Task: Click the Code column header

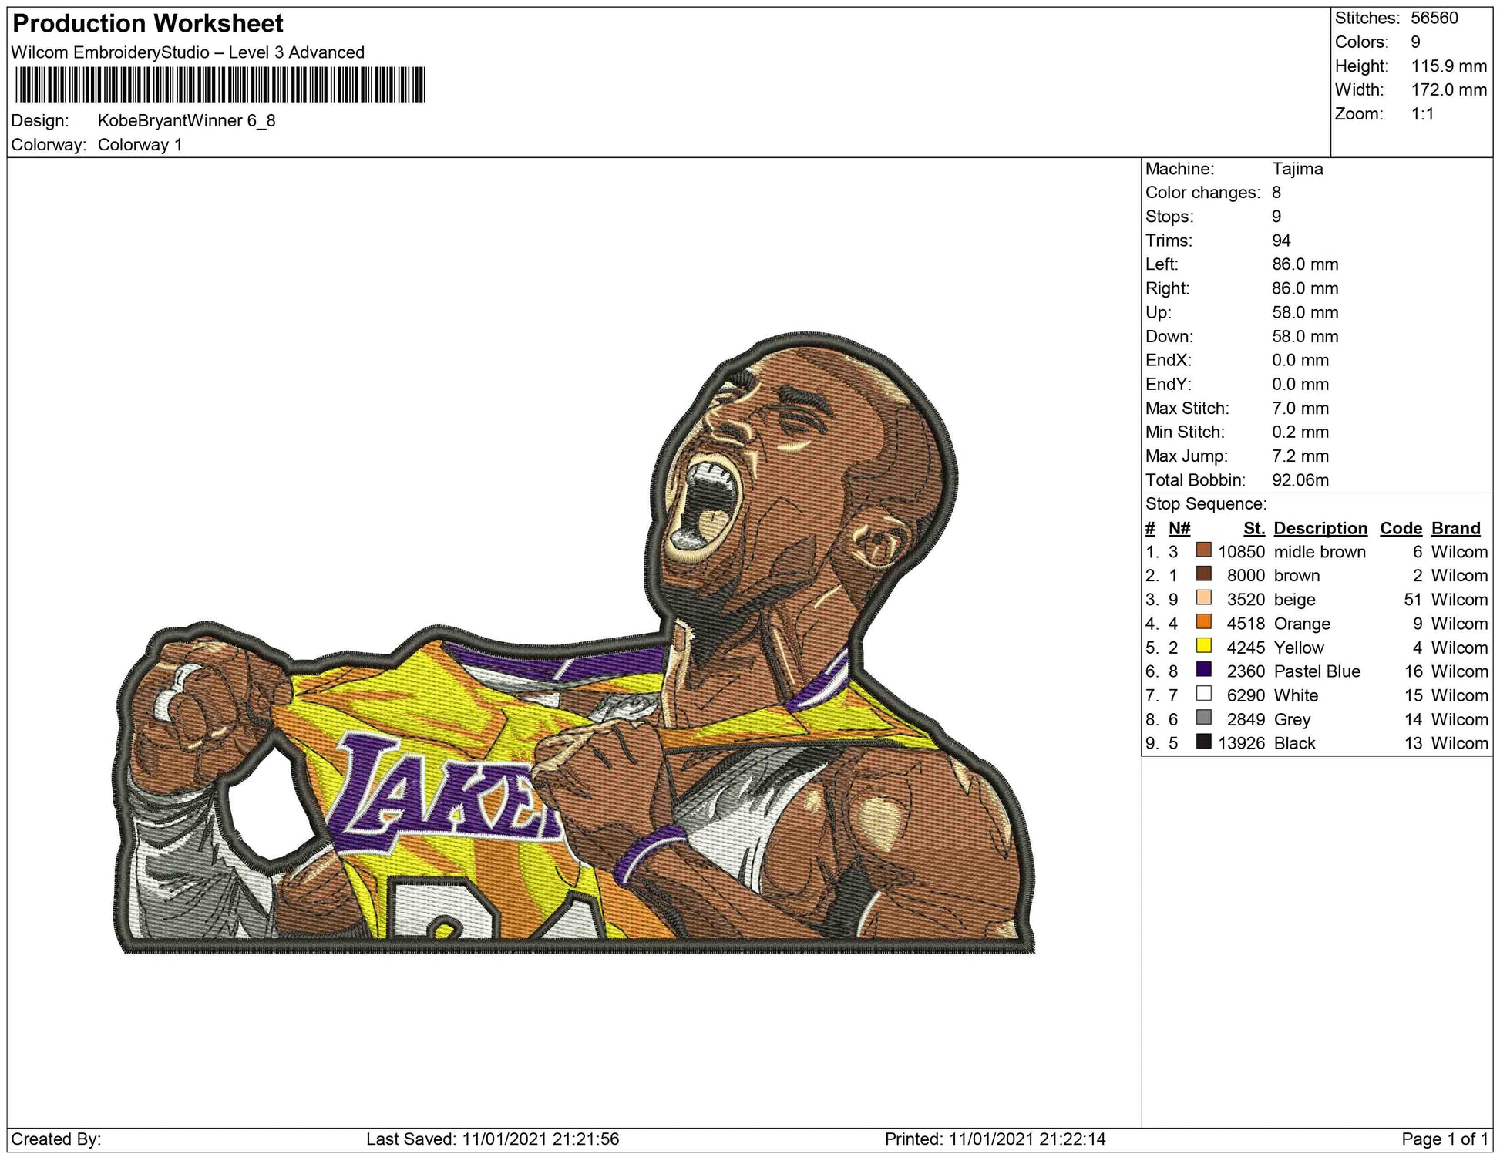Action: 1400,528
